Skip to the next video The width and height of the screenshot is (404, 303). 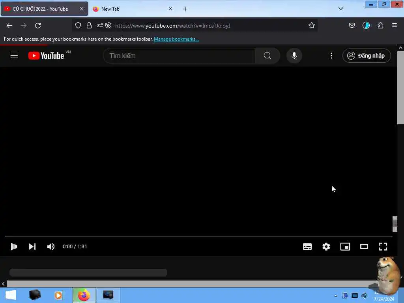pos(32,247)
